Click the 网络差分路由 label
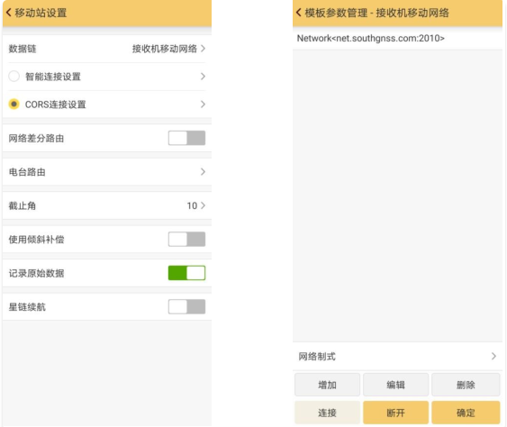Viewport: 507px width, 427px height. click(36, 138)
